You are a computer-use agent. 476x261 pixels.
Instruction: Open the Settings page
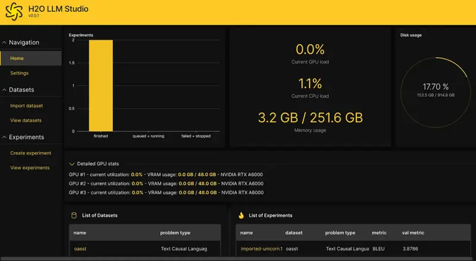click(x=19, y=73)
